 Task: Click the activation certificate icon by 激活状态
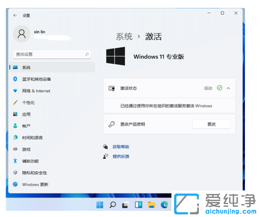pos(112,88)
